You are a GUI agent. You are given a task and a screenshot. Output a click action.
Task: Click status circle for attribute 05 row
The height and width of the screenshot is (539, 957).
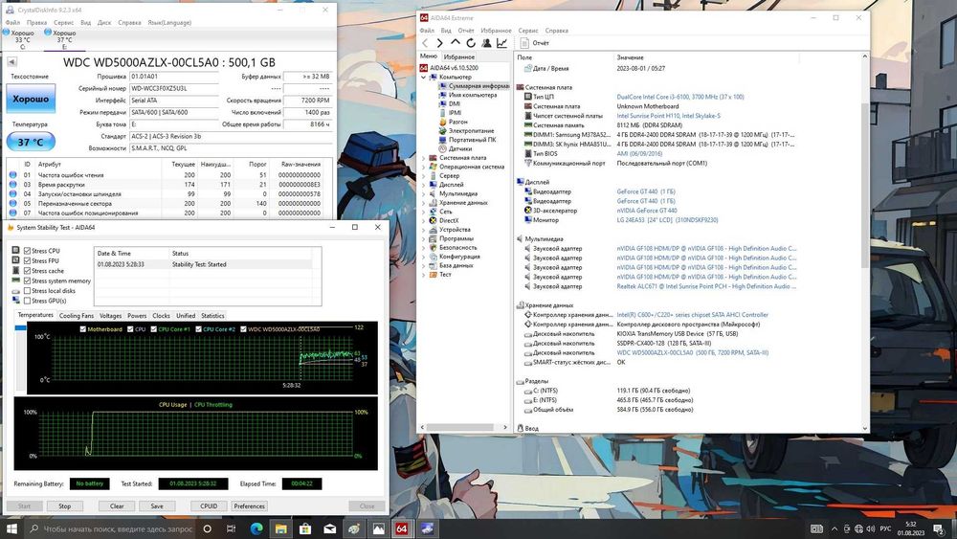click(12, 203)
